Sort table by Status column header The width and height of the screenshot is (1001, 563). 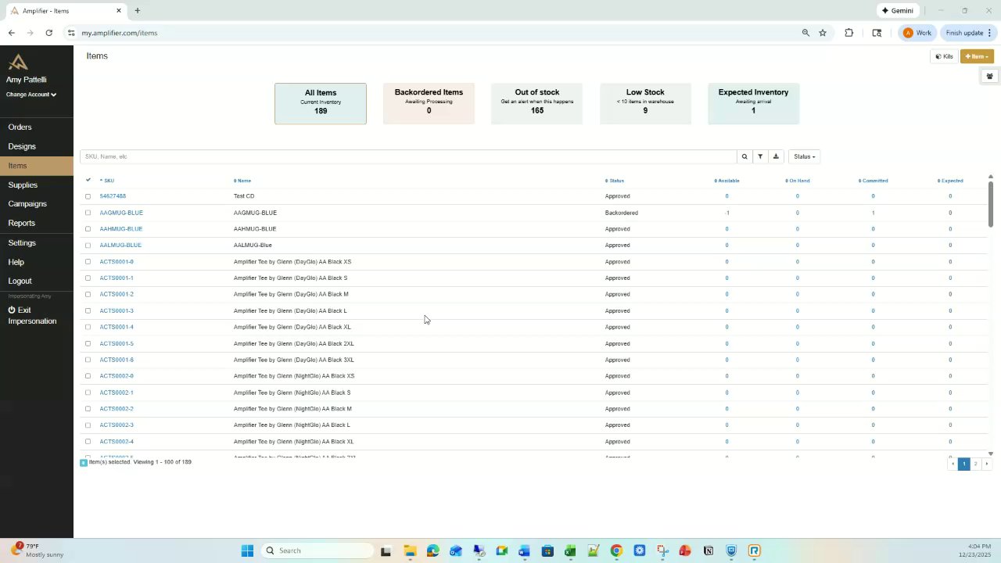pyautogui.click(x=615, y=181)
